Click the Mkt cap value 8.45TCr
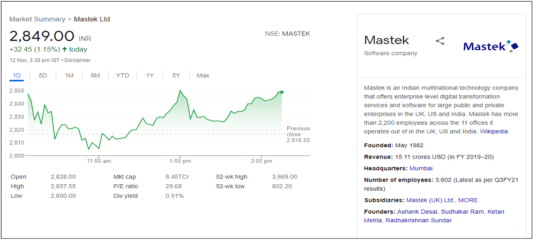The height and width of the screenshot is (241, 536). 177,177
